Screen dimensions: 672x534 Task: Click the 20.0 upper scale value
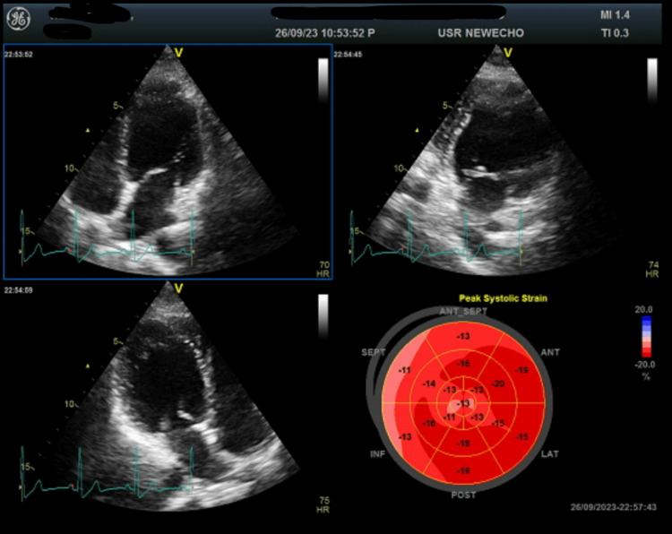tap(643, 309)
